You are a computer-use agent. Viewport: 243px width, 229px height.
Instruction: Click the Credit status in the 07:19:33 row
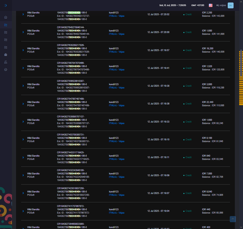[188, 122]
